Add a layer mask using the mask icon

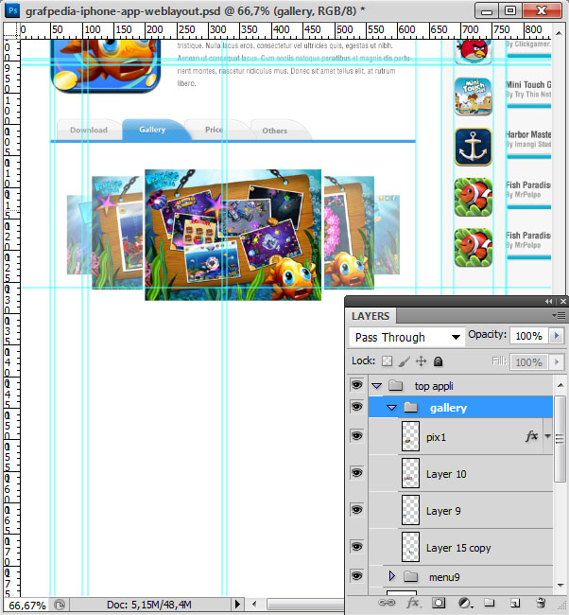439,603
